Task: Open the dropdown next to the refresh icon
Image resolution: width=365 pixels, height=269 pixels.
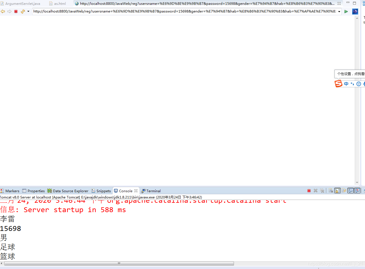Action: 28,12
